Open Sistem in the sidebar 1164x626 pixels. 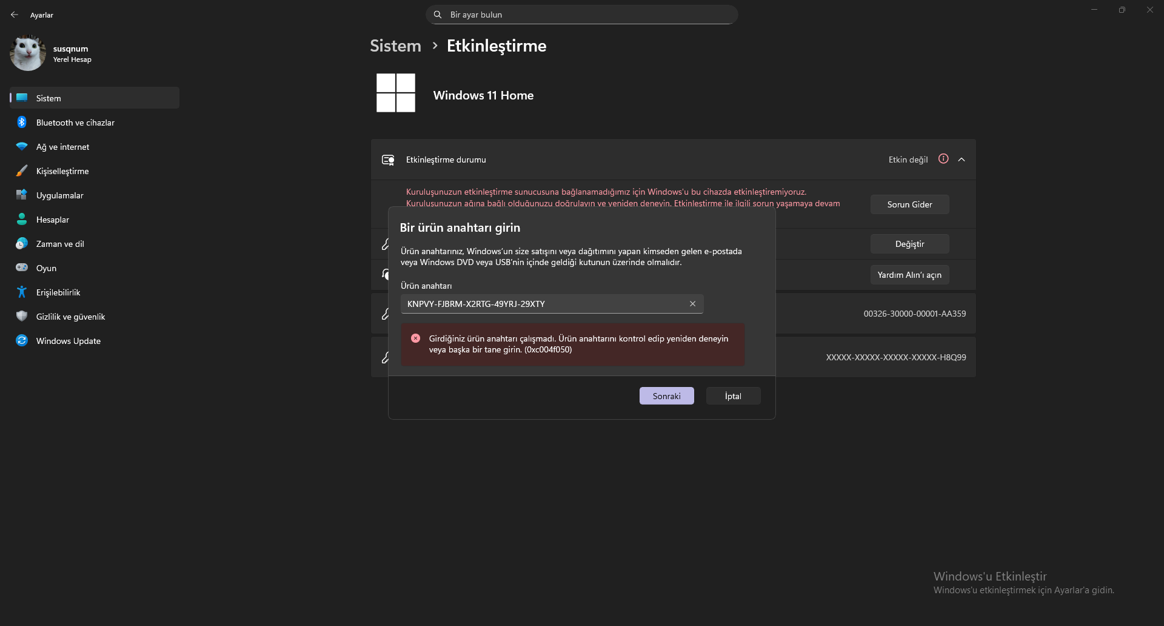pos(95,98)
